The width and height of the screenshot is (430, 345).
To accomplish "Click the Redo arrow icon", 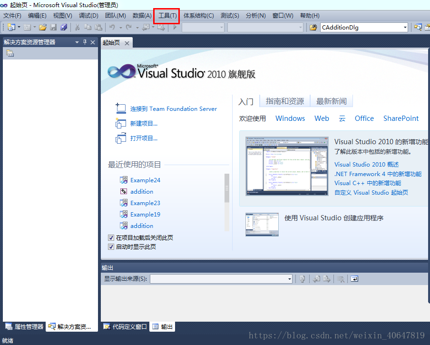I will click(128, 27).
